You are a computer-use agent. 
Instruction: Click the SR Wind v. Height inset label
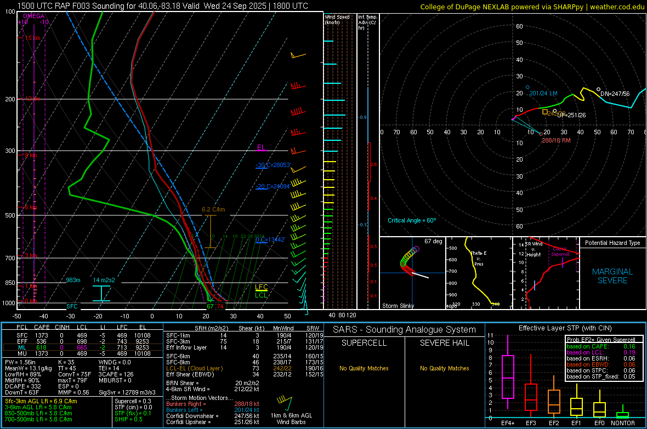534,249
